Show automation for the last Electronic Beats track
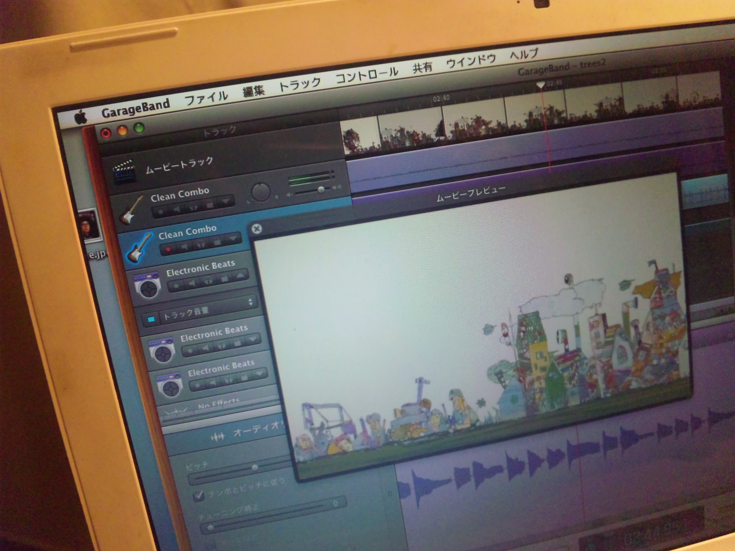This screenshot has height=551, width=735. pos(260,374)
